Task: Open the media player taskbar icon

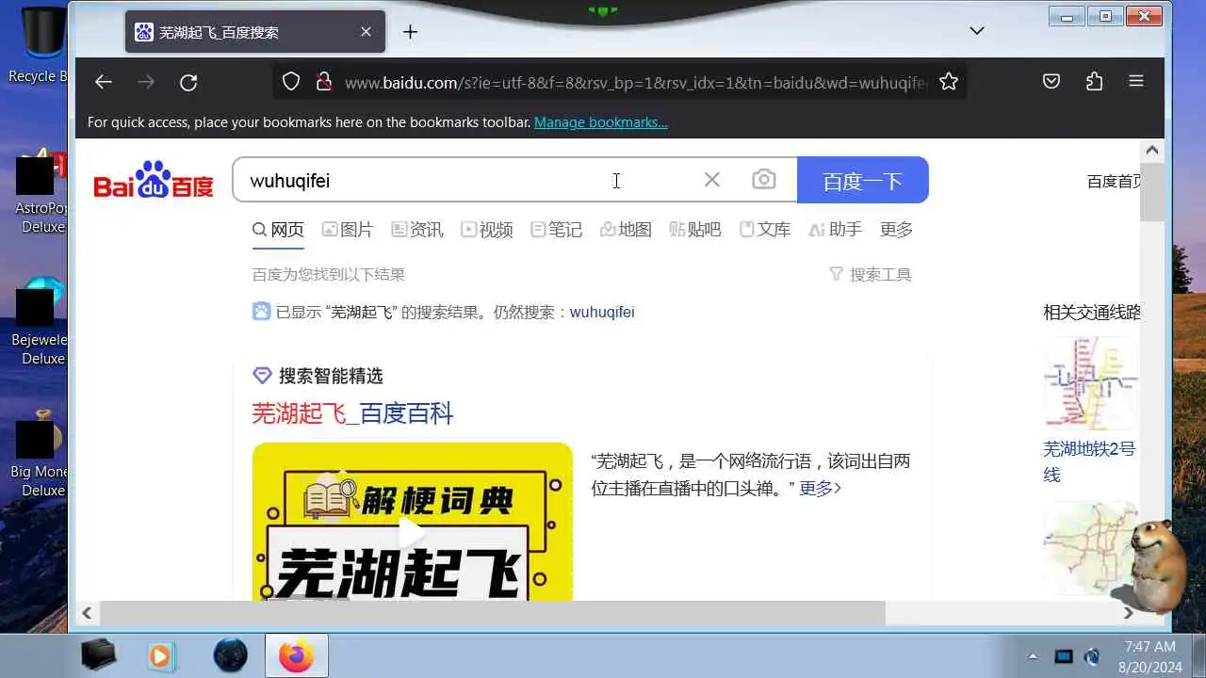Action: 163,655
